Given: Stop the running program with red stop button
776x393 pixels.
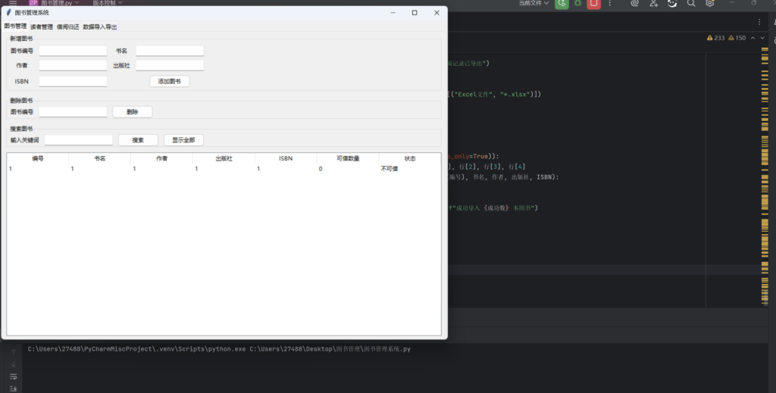Looking at the screenshot, I should tap(594, 3).
